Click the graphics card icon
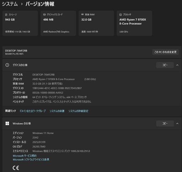182x172 pixels. [44, 15]
